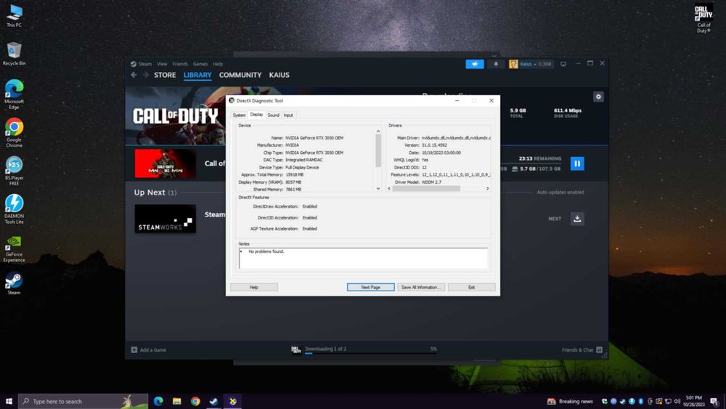Image resolution: width=726 pixels, height=409 pixels.
Task: Click the Device list scroll-up arrow
Action: [378, 131]
